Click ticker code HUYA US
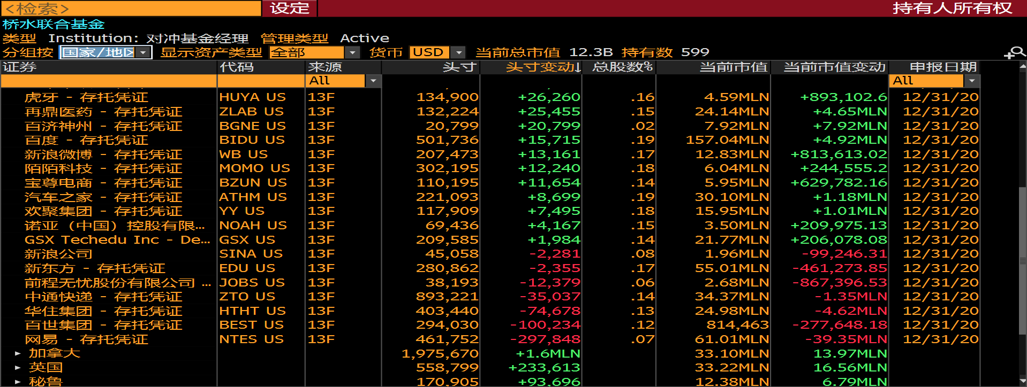Viewport: 1027px width, 387px height. click(x=252, y=97)
